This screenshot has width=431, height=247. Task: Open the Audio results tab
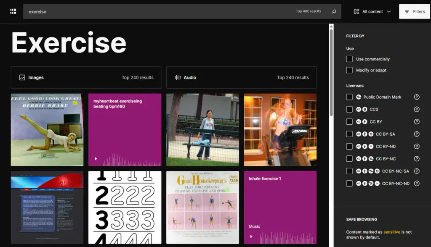point(241,78)
